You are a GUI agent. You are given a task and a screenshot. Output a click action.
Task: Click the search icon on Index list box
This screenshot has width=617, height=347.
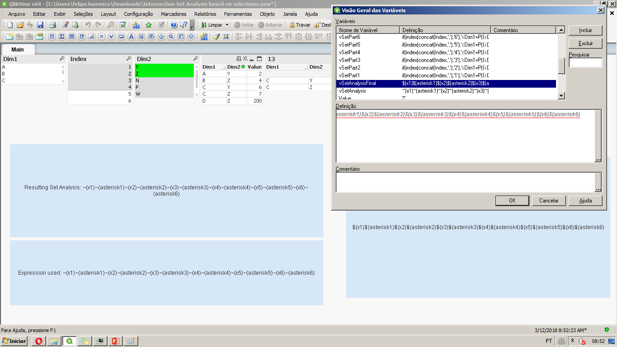129,59
